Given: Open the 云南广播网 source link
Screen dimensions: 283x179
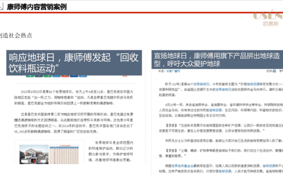Looking at the screenshot, I should click(173, 71).
